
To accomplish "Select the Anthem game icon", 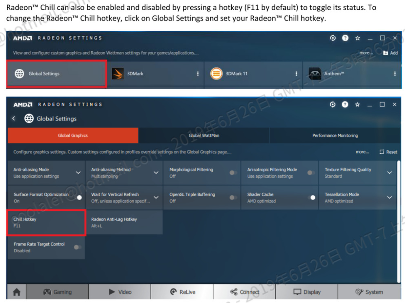I will click(x=315, y=74).
